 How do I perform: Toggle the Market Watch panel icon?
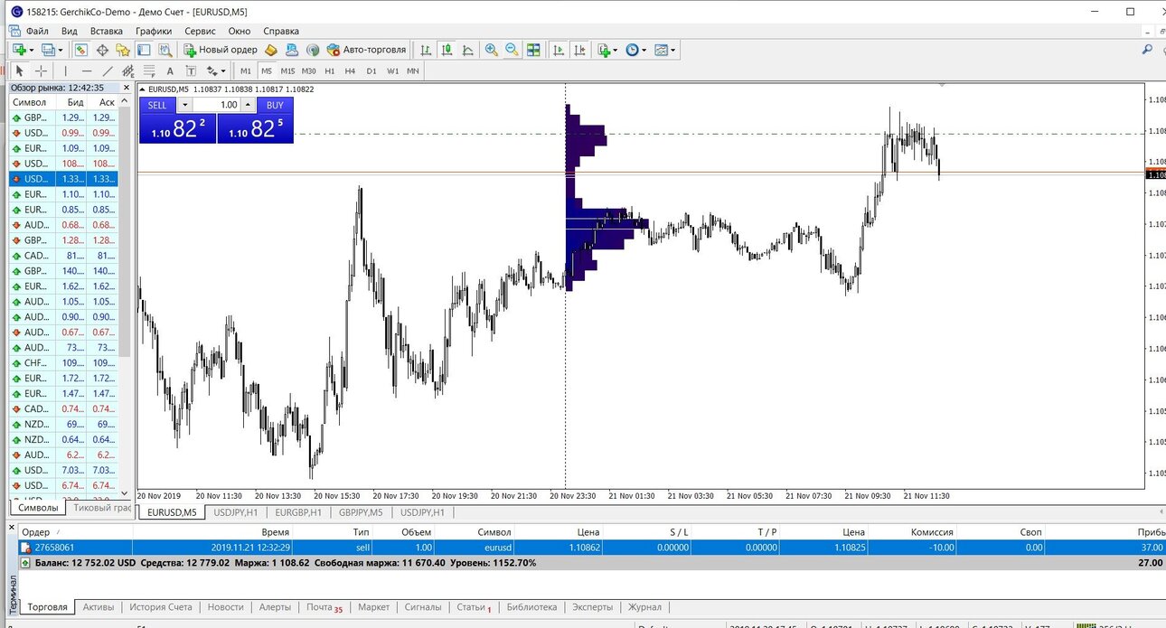tap(80, 50)
